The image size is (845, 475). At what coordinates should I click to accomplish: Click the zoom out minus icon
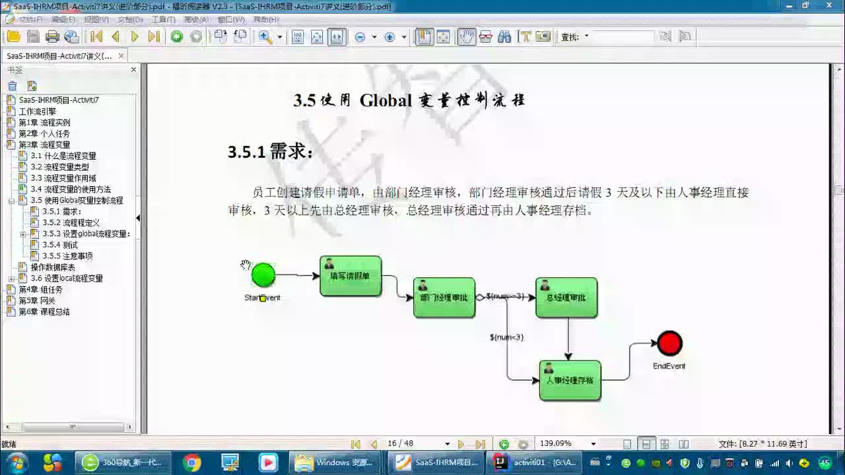point(360,37)
